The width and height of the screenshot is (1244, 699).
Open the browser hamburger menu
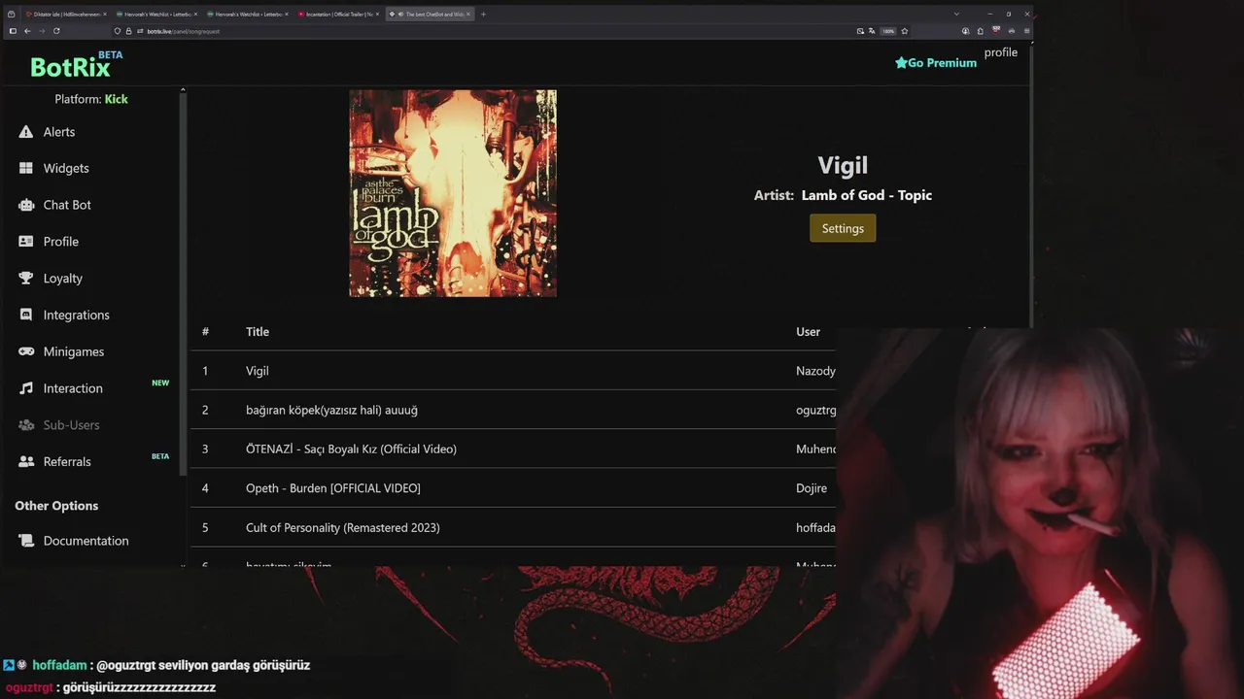coord(1026,31)
